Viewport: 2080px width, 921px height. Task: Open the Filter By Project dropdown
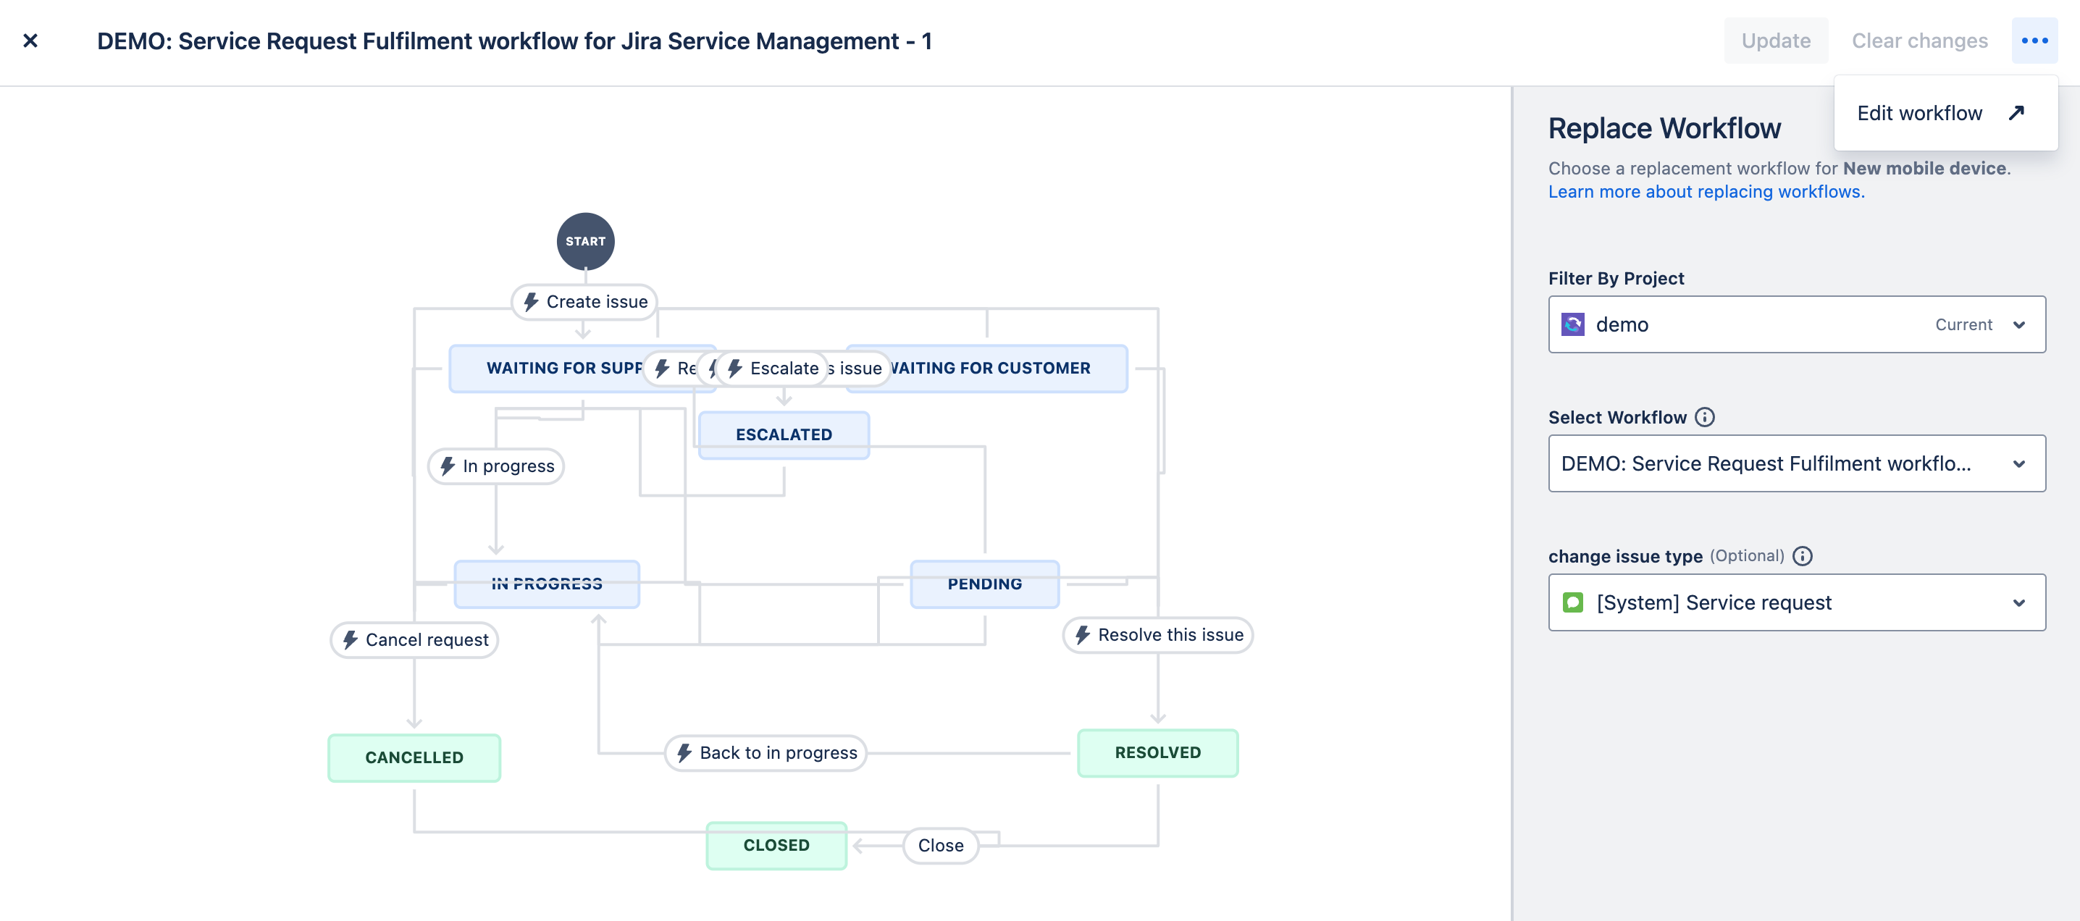(1797, 324)
